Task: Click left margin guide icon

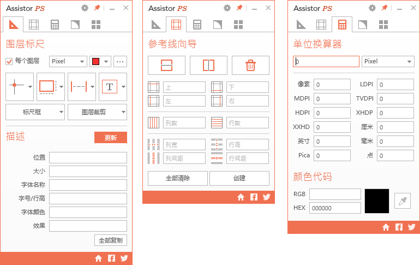Action: coord(153,101)
